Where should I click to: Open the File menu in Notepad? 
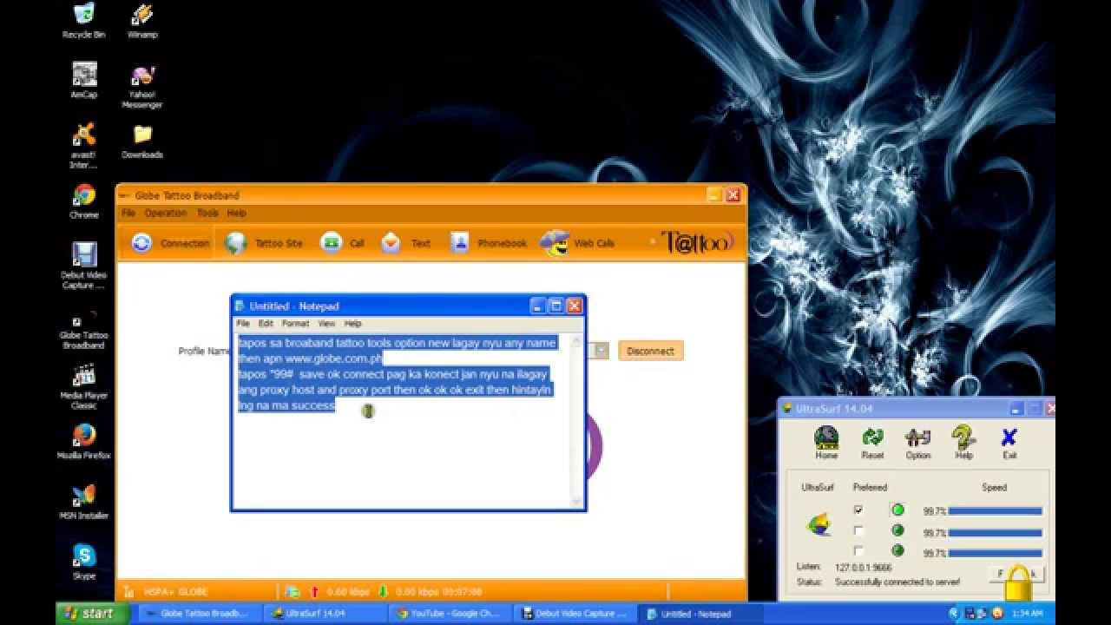click(x=243, y=324)
